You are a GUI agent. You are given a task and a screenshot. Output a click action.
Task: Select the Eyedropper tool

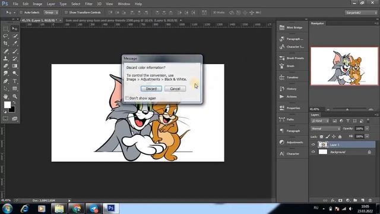tap(15, 43)
